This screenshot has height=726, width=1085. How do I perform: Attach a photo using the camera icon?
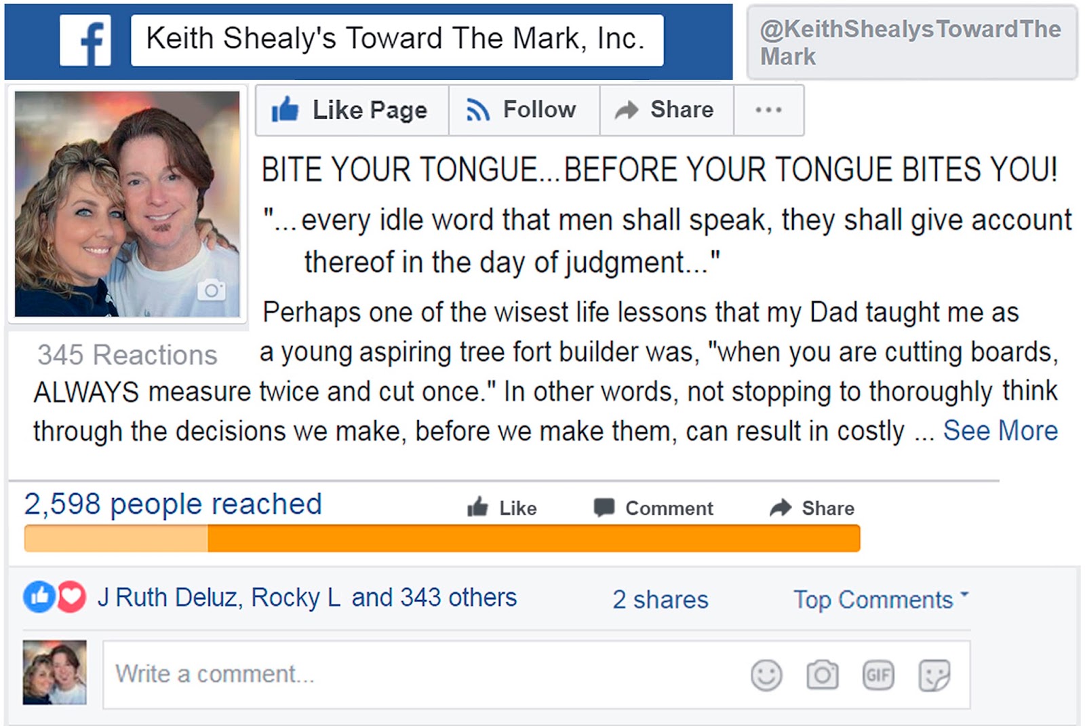[822, 675]
